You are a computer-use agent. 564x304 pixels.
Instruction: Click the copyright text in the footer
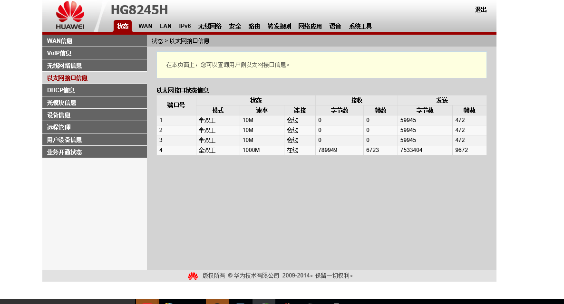(278, 275)
